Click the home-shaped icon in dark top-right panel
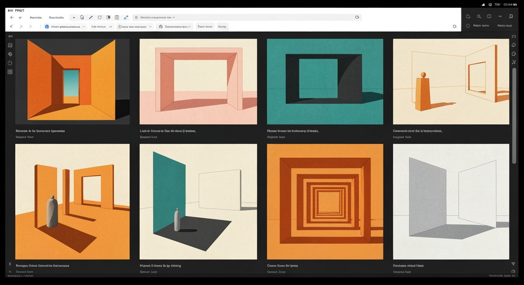The image size is (524, 285). (x=468, y=16)
